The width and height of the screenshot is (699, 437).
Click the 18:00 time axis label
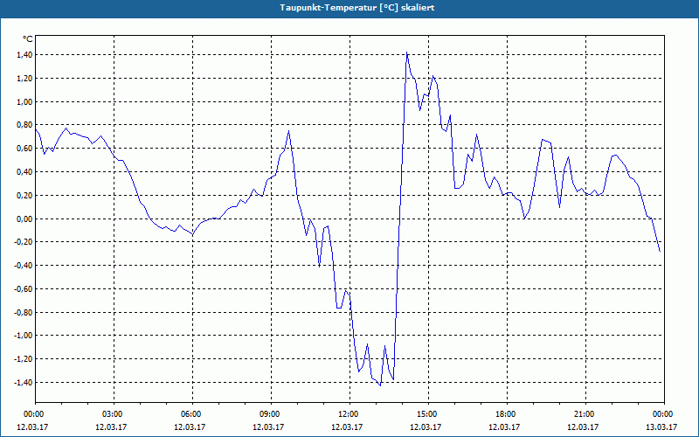[x=507, y=414]
